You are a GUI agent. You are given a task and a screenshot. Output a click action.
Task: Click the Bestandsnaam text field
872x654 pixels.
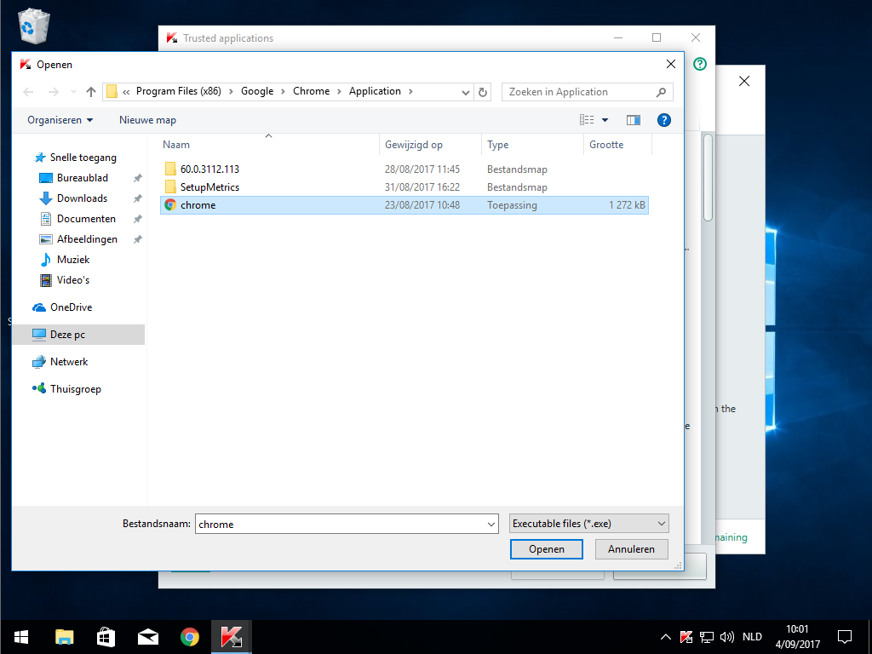pyautogui.click(x=341, y=524)
